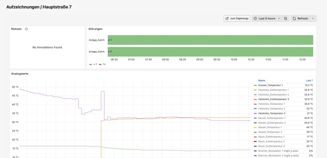The image size is (327, 158).
Task: Click the Heizkreis_Temperatur 1 red color swatch
Action: tap(255, 104)
